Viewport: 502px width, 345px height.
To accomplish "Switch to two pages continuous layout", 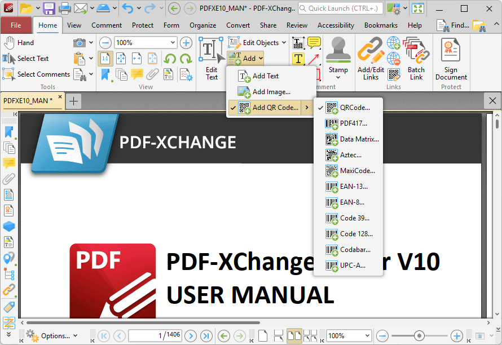I will [x=310, y=336].
